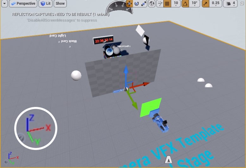246x168 pixels.
Task: Select the bright green card plane
Action: click(150, 107)
